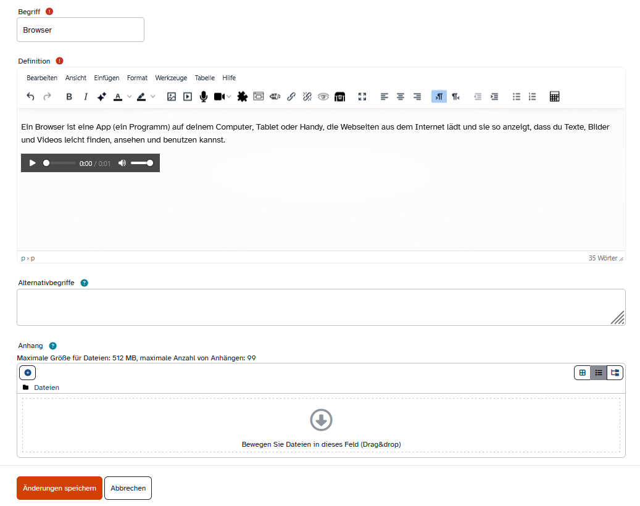Click the undo arrow in the editor toolbar
The height and width of the screenshot is (506, 640).
31,96
